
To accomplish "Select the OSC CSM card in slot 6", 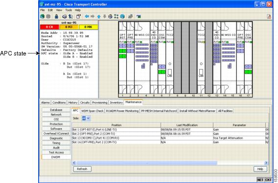I will click(x=162, y=57).
